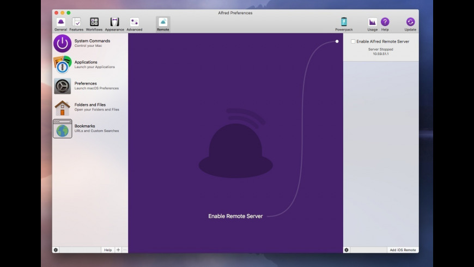
Task: Switch to the Workflows tab
Action: tap(94, 24)
